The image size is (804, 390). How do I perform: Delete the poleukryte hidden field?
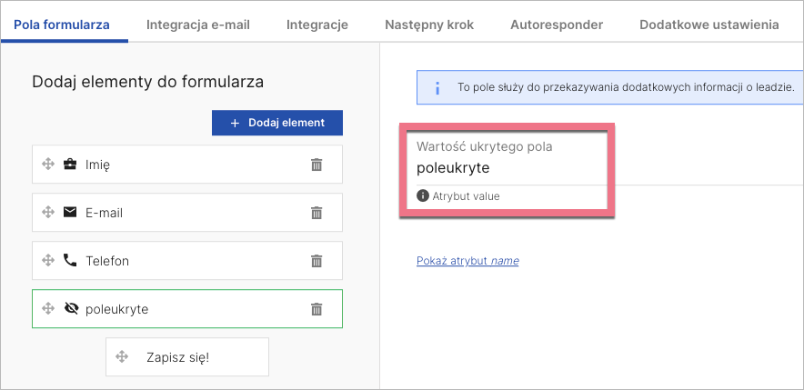pyautogui.click(x=317, y=309)
